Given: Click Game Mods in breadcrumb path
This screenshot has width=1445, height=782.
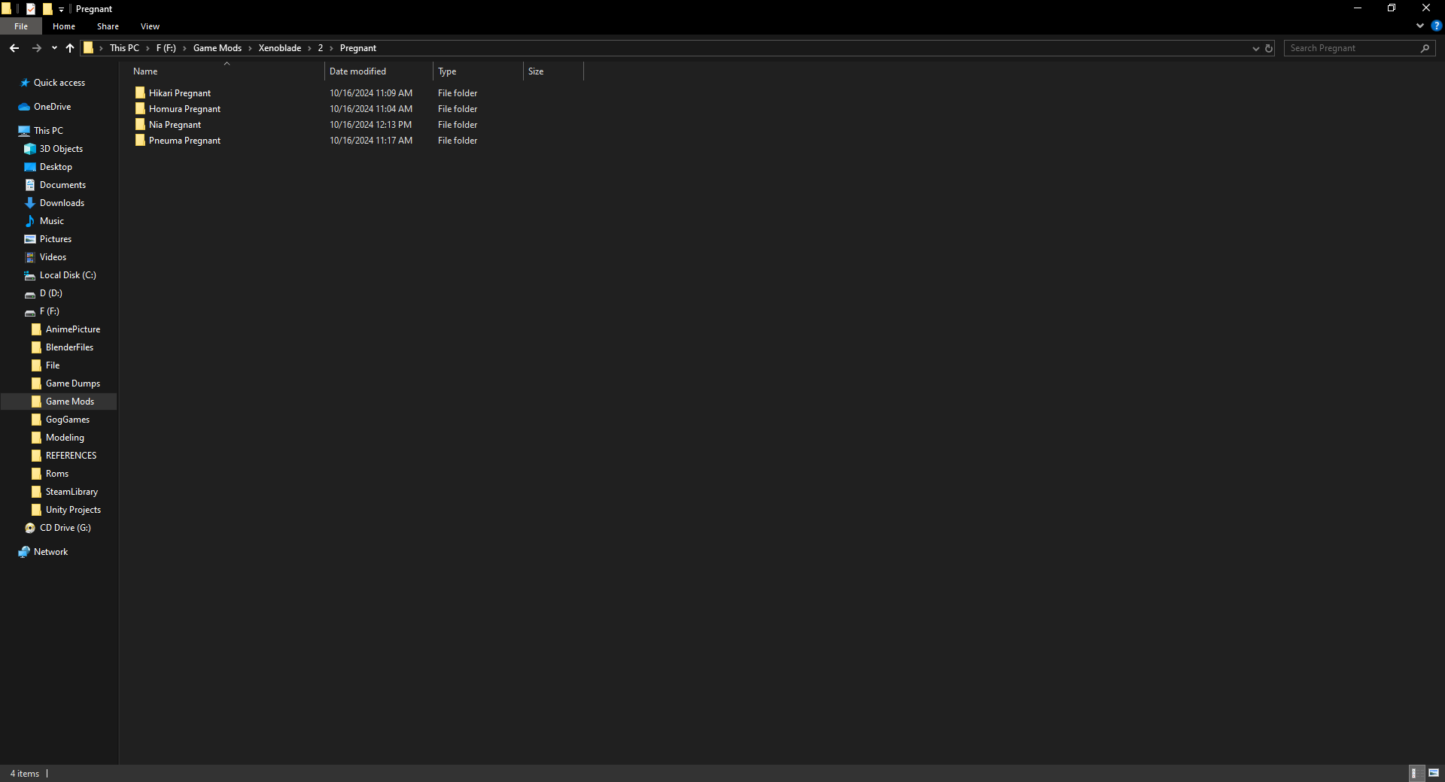Looking at the screenshot, I should click(218, 48).
